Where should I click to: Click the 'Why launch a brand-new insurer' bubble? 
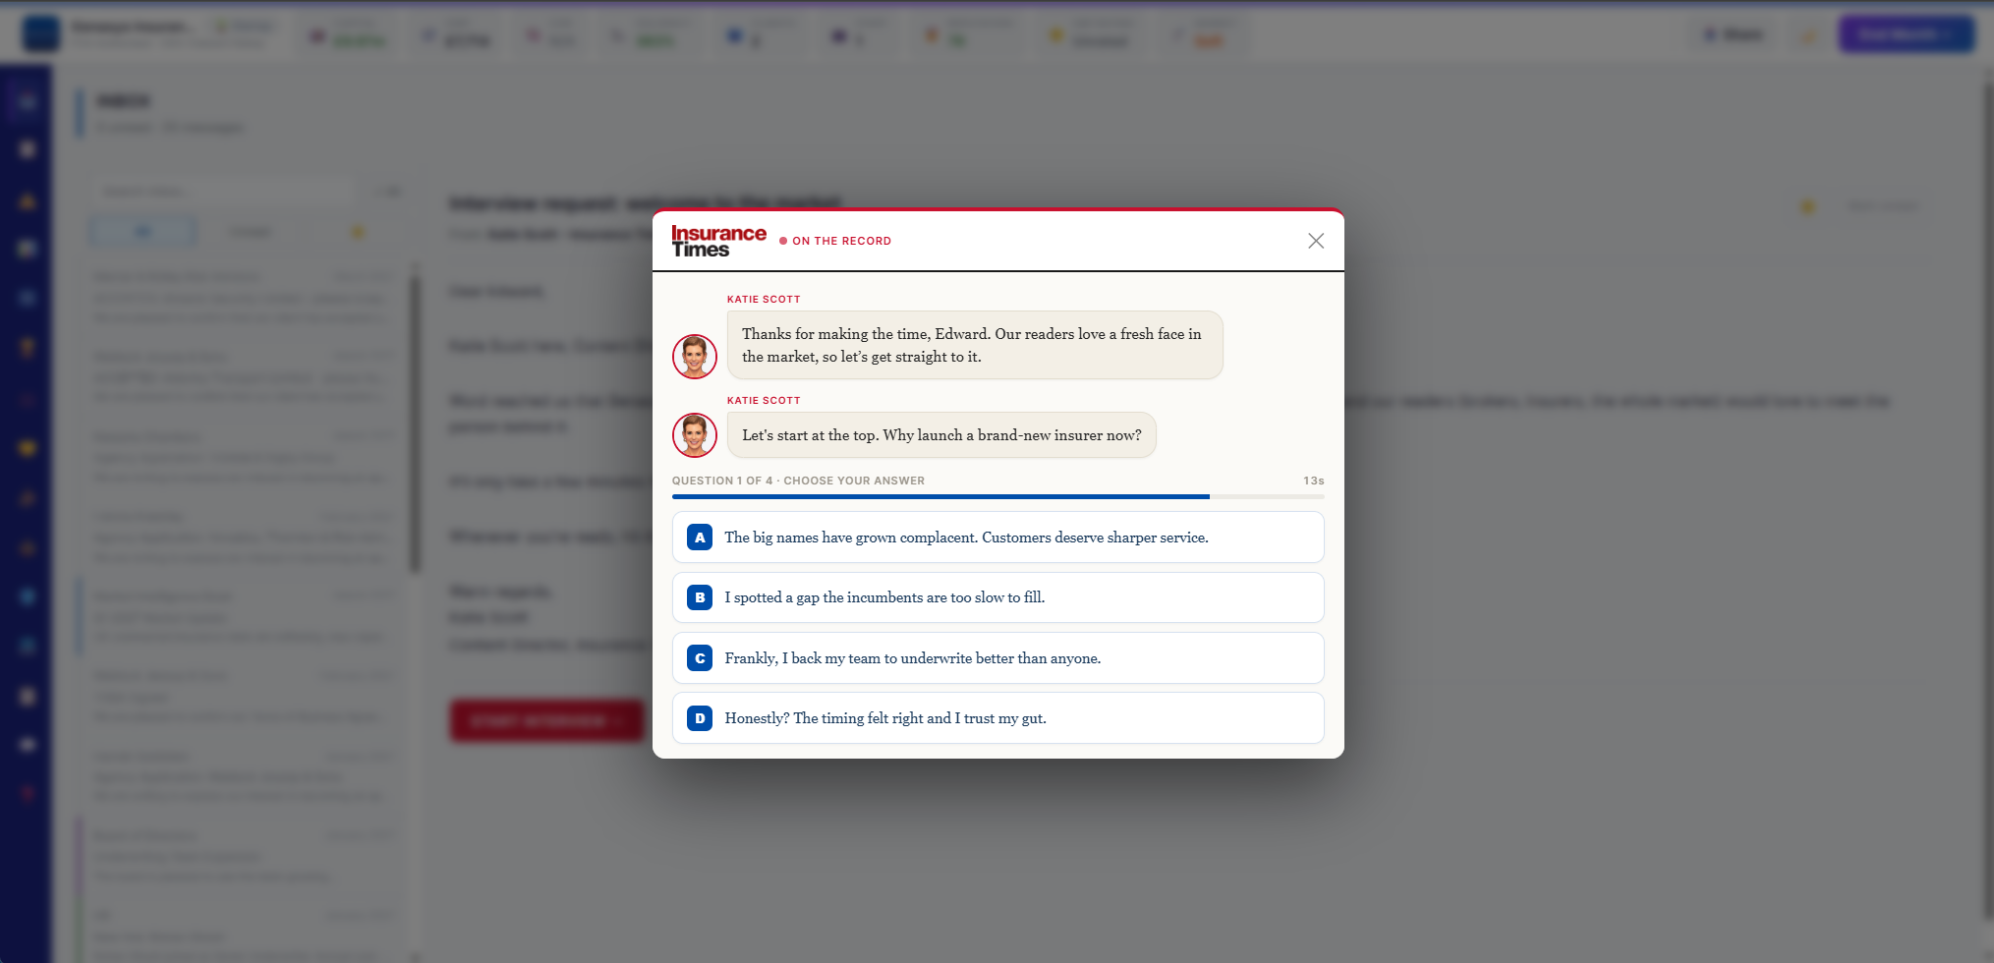point(941,435)
